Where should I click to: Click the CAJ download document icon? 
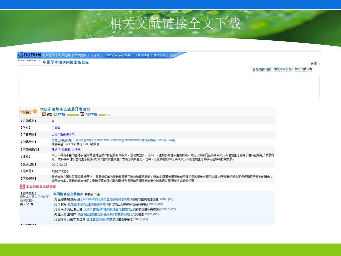(44, 114)
